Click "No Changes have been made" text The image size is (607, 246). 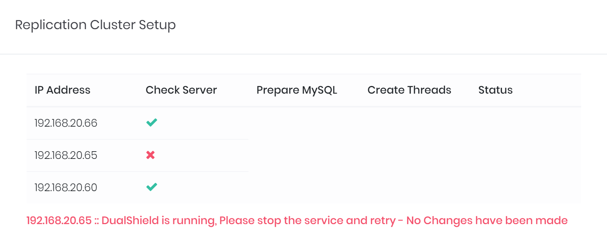point(487,221)
